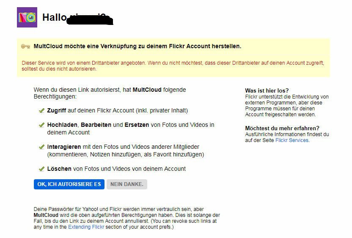Click text 'Wenn du diesen Link autorisierst'
This screenshot has height=238, width=352.
(x=110, y=93)
